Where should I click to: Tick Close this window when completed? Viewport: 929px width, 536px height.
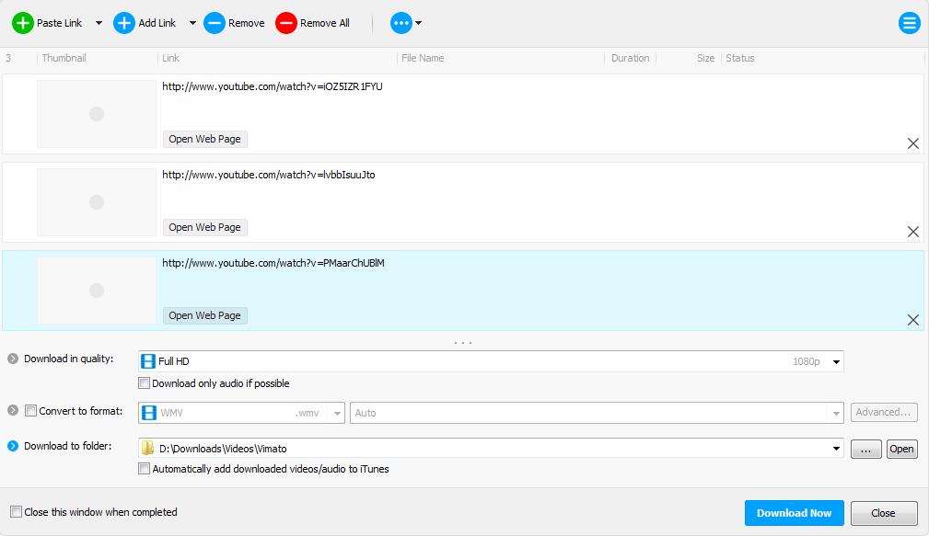coord(16,512)
